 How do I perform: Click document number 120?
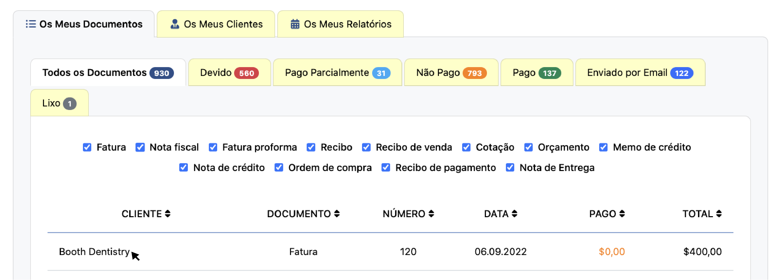pos(408,252)
